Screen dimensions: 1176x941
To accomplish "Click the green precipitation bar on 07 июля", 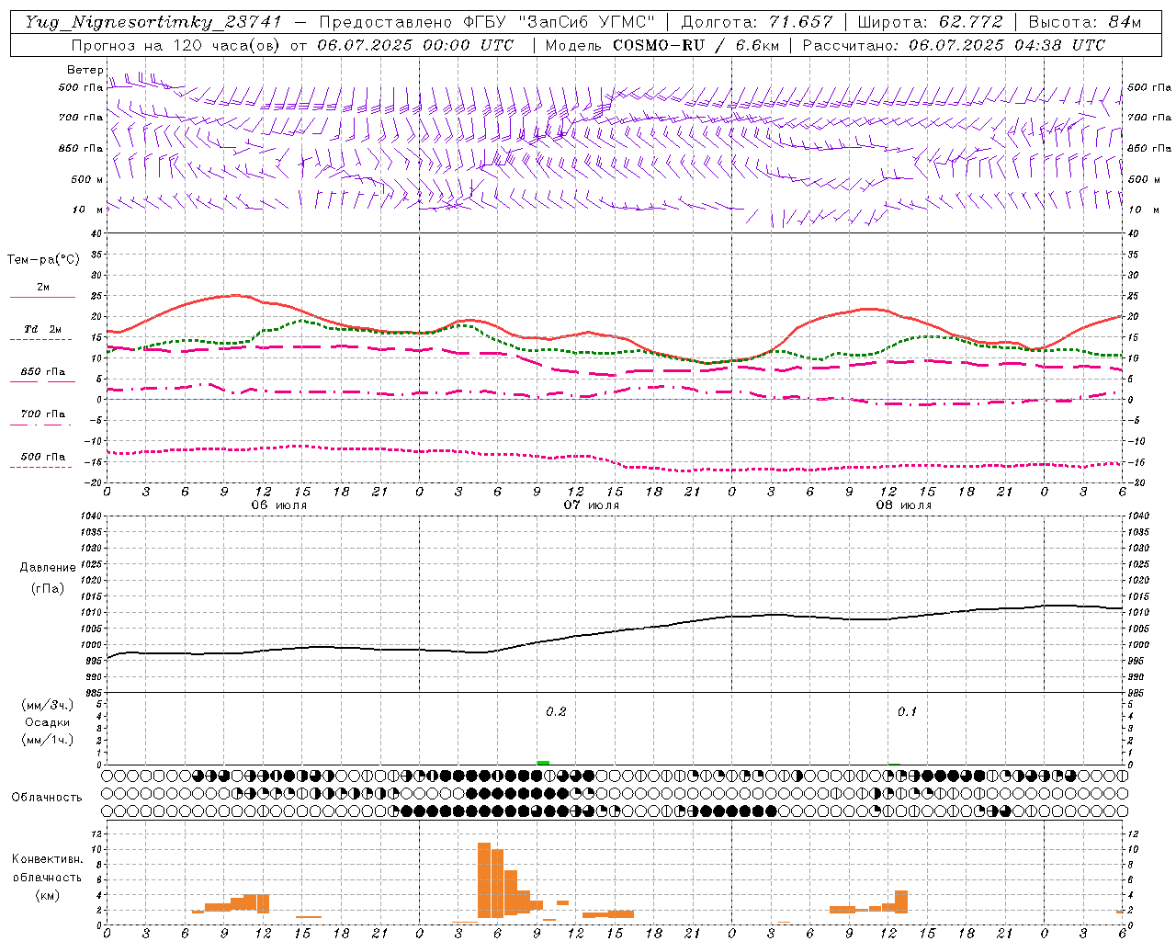I will pyautogui.click(x=543, y=762).
